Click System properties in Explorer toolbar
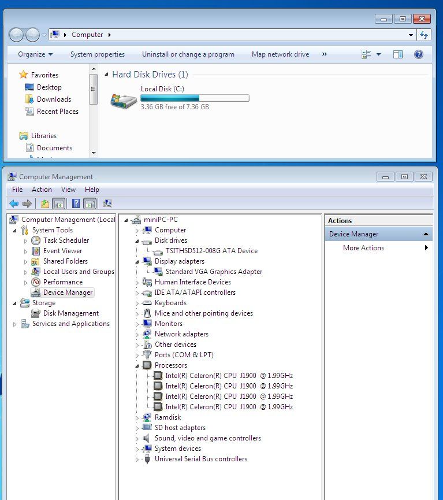This screenshot has height=500, width=443. click(x=97, y=54)
